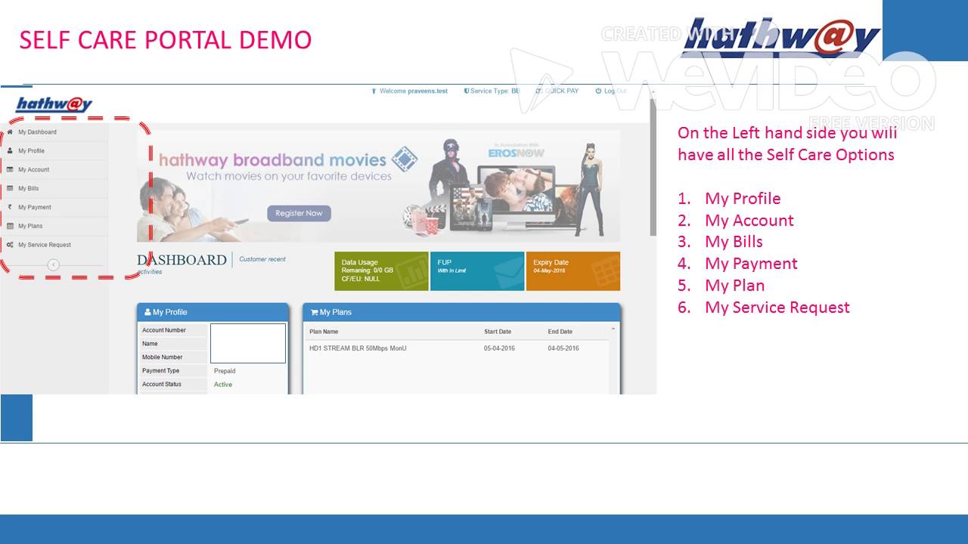Click the Mobile Number label
Screen dimensions: 968x544
click(x=163, y=357)
